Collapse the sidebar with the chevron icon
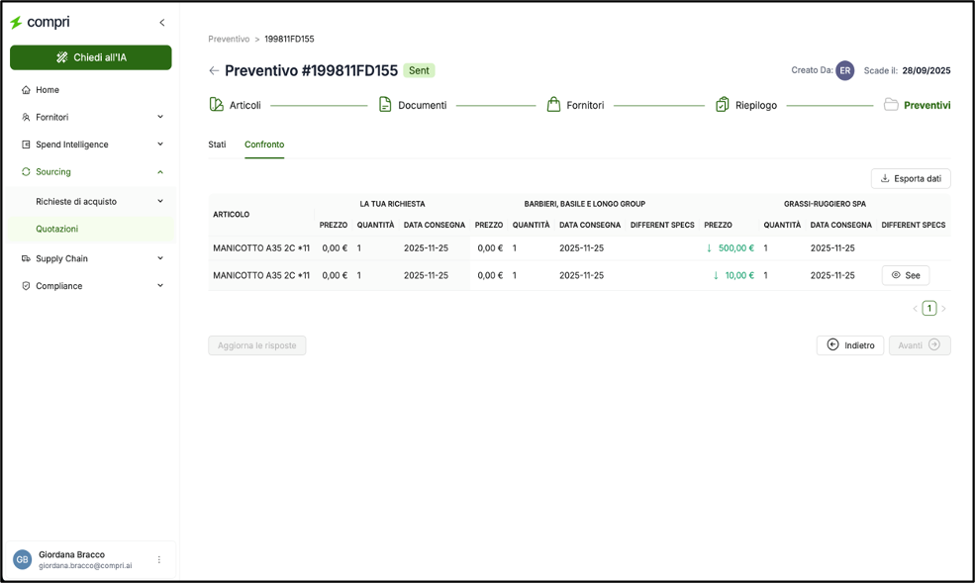976x584 pixels. 162,23
